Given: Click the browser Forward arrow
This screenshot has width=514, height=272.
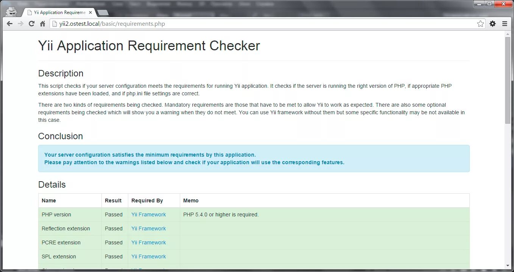Looking at the screenshot, I should 20,24.
